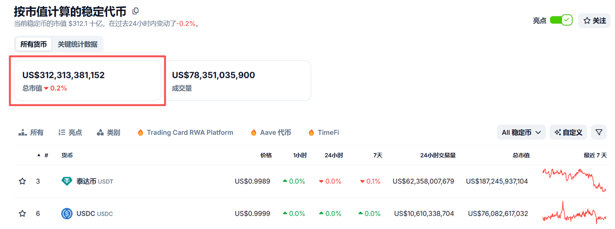Click the copy icon beside the page title

[135, 11]
